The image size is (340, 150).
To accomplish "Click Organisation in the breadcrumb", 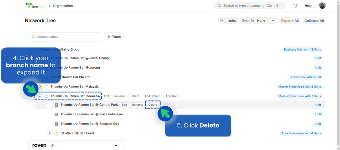I will pyautogui.click(x=63, y=6).
